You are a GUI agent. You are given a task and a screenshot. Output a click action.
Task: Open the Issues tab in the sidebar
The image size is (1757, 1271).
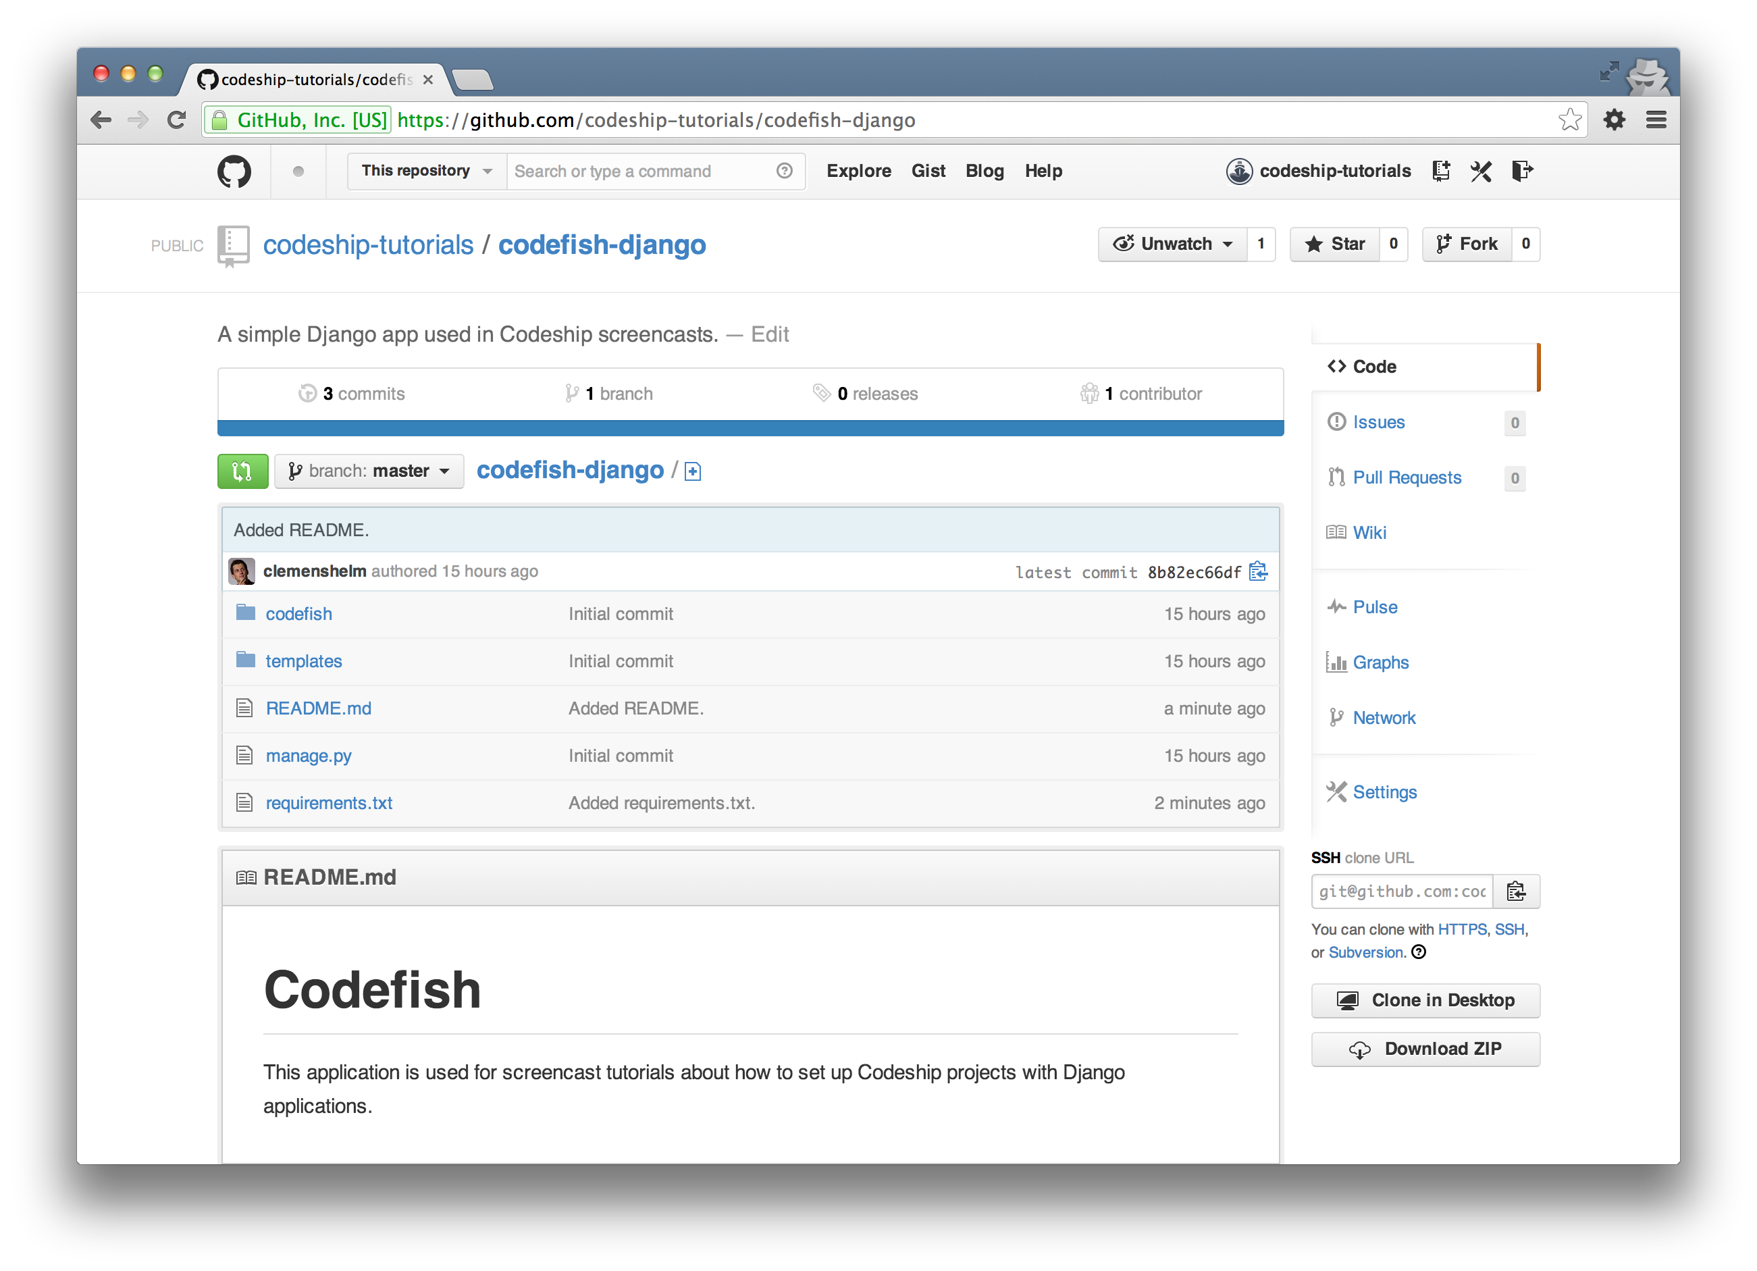click(x=1378, y=422)
